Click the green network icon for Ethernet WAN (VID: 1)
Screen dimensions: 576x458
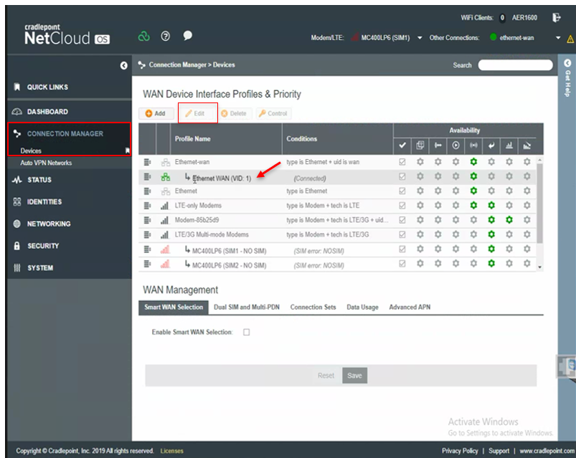[x=165, y=177]
